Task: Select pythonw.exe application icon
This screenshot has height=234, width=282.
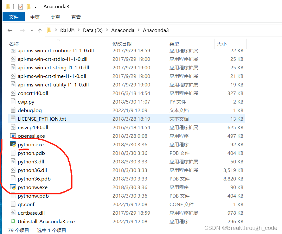Action: [x=13, y=187]
